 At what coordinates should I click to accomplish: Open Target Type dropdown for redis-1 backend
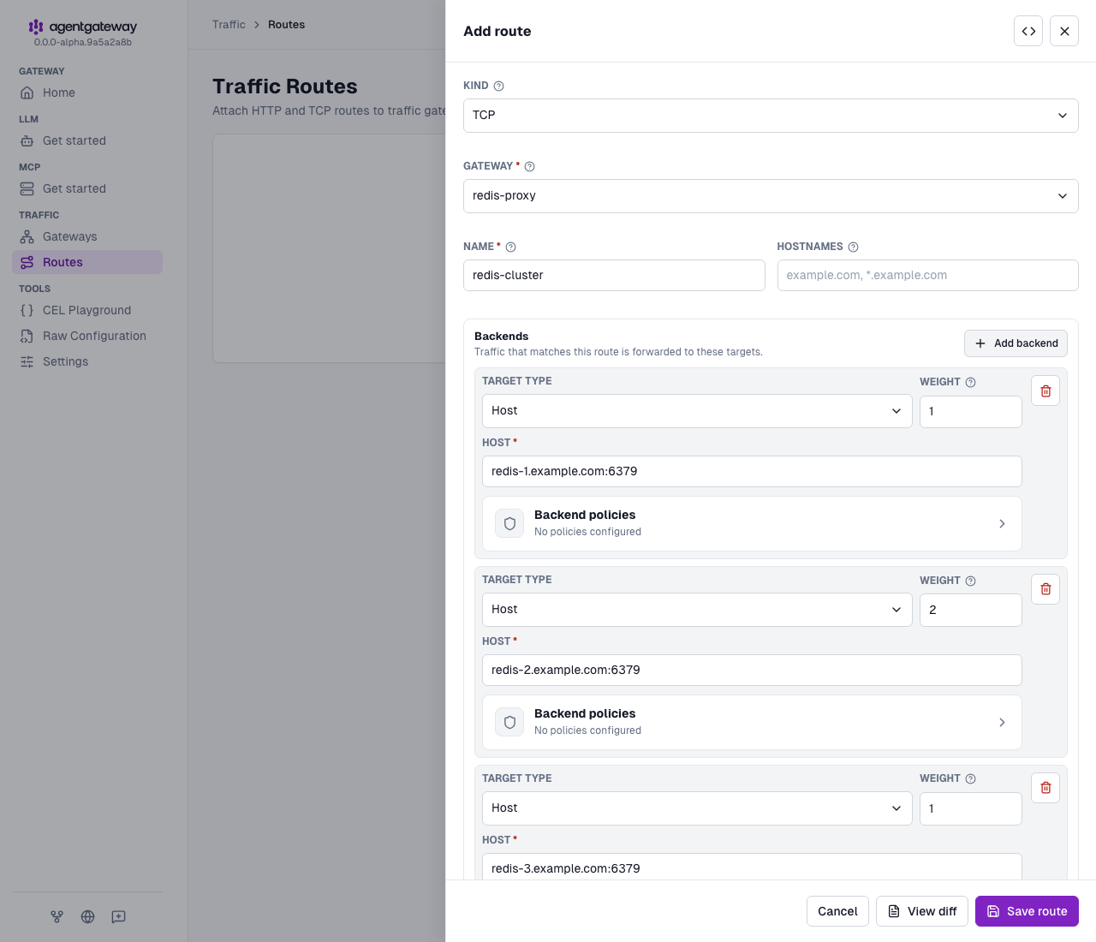pyautogui.click(x=697, y=411)
